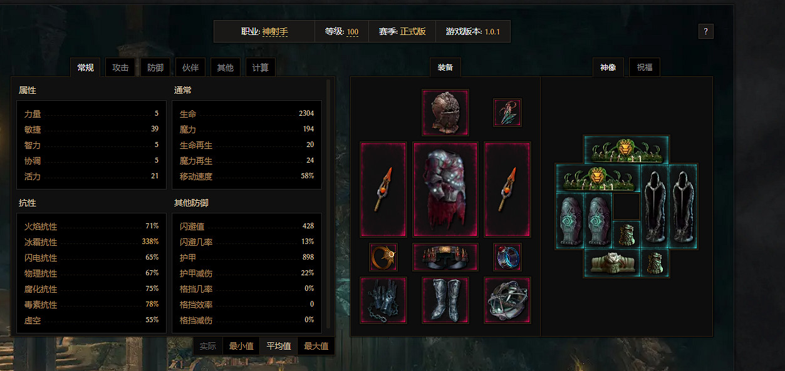Screen dimensions: 785x371
Task: Switch to the 攻击 tab
Action: 120,68
